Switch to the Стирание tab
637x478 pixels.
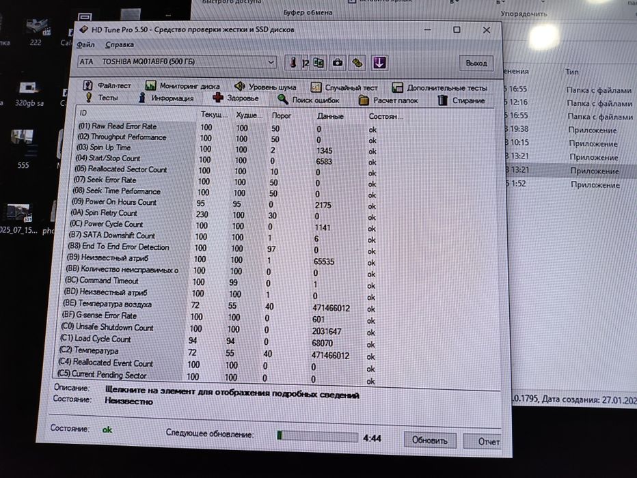461,100
